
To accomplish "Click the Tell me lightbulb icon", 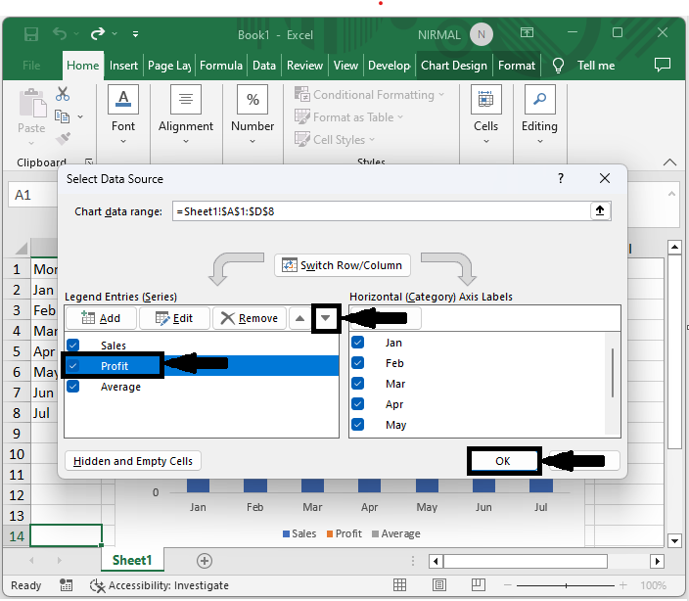I will coord(559,66).
